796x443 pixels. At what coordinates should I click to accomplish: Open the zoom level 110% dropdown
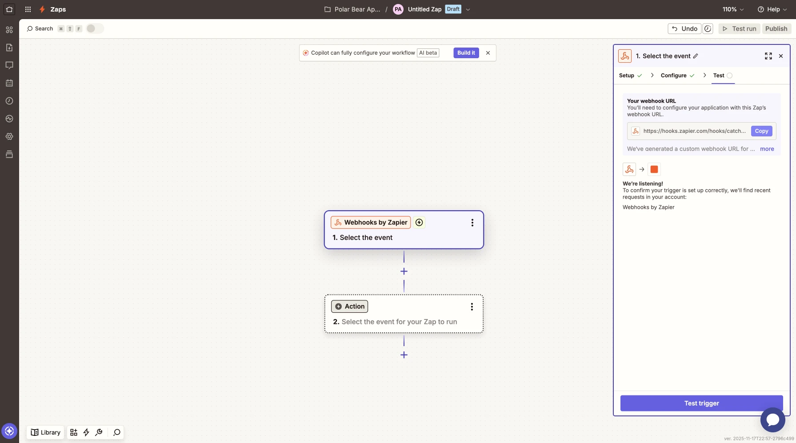click(733, 9)
